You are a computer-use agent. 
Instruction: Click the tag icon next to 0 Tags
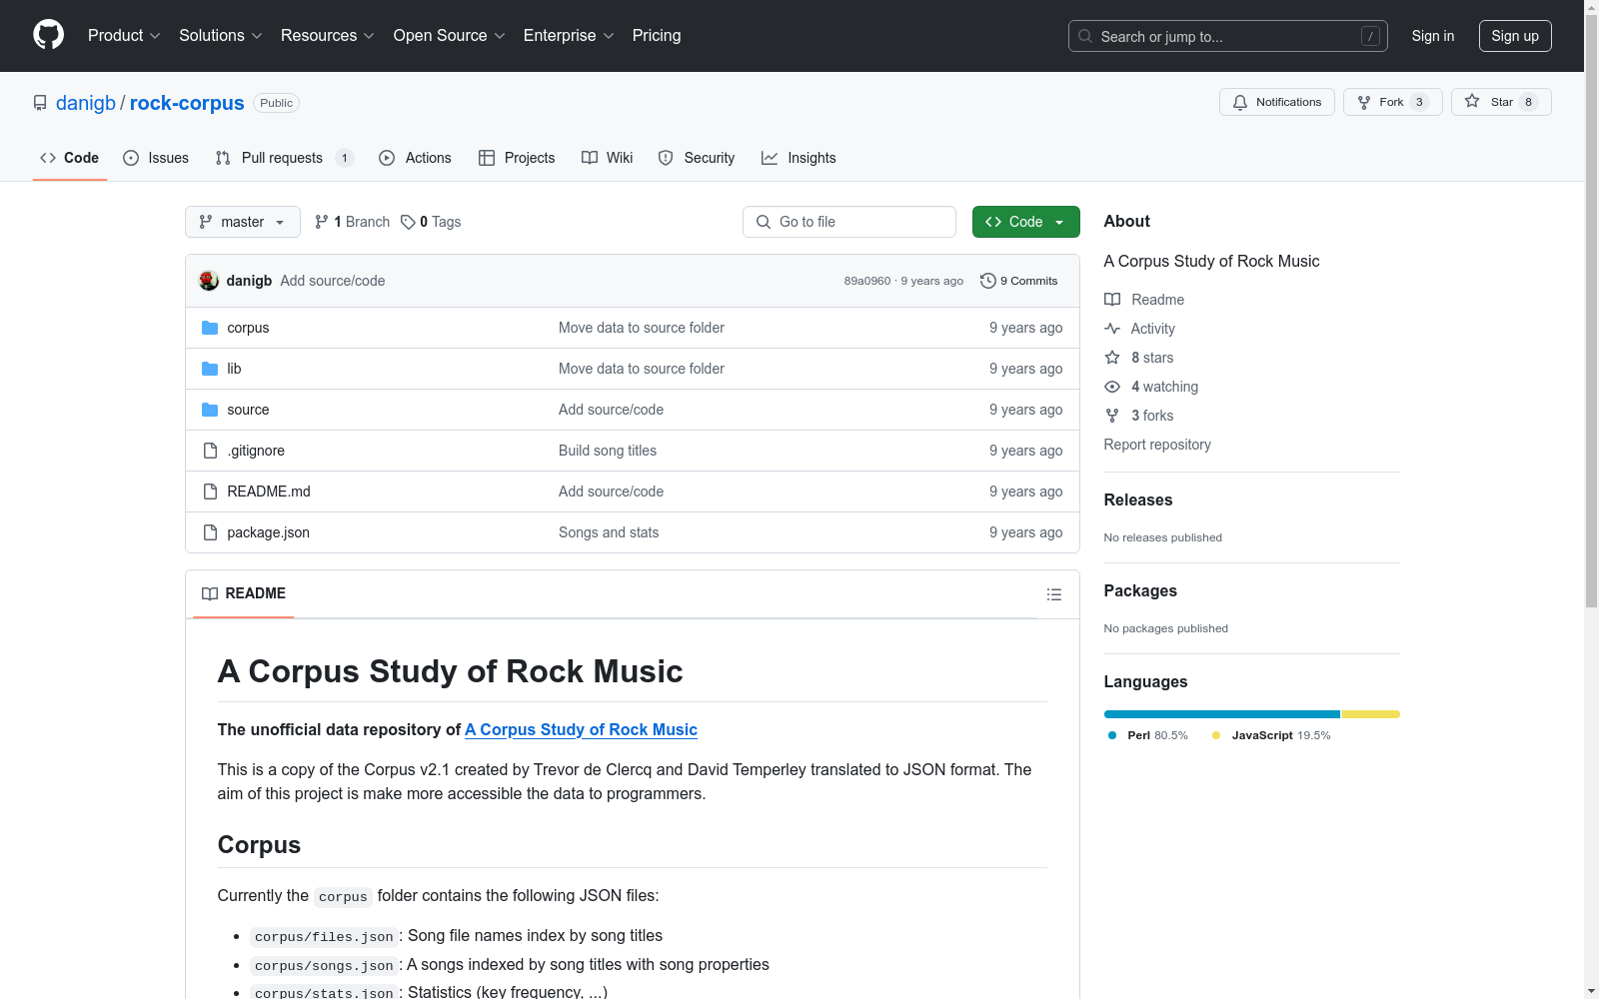tap(408, 222)
